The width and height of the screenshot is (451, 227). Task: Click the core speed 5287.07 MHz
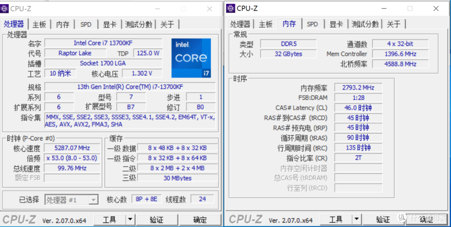click(72, 148)
